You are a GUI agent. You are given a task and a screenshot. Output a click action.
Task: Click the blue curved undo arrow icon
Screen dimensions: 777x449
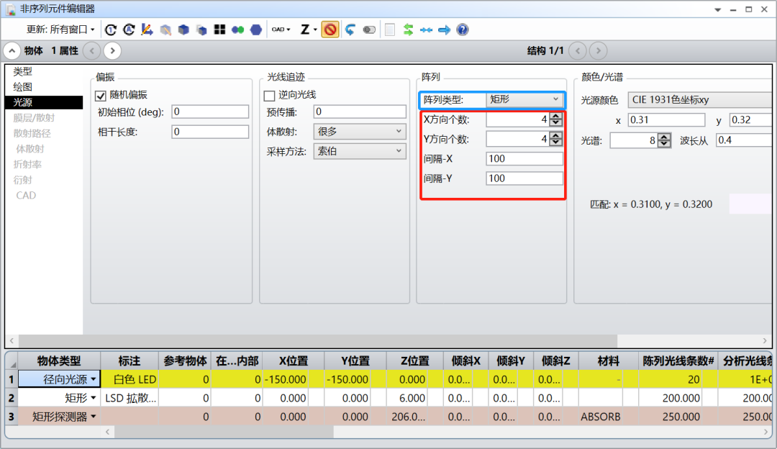click(x=350, y=30)
